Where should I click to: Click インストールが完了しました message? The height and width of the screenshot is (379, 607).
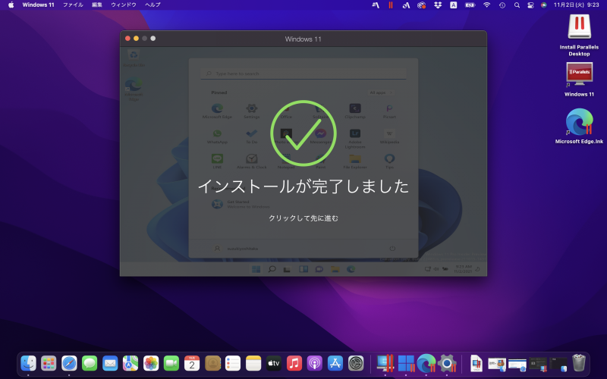click(x=303, y=186)
